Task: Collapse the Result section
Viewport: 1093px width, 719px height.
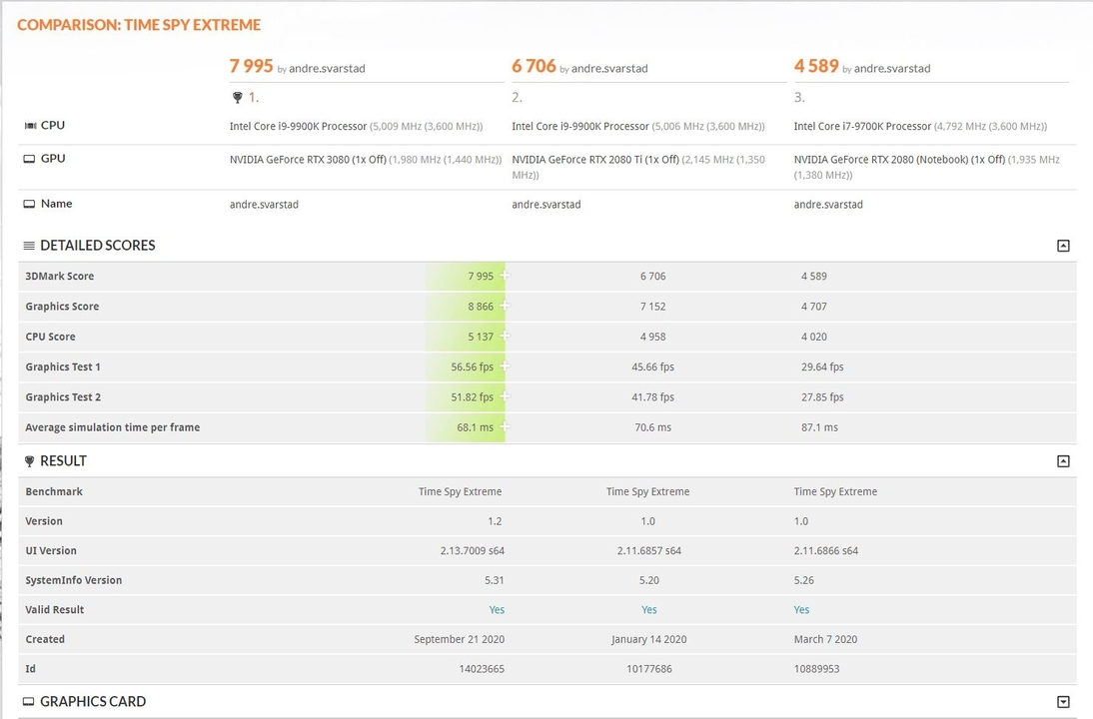Action: [x=1063, y=461]
